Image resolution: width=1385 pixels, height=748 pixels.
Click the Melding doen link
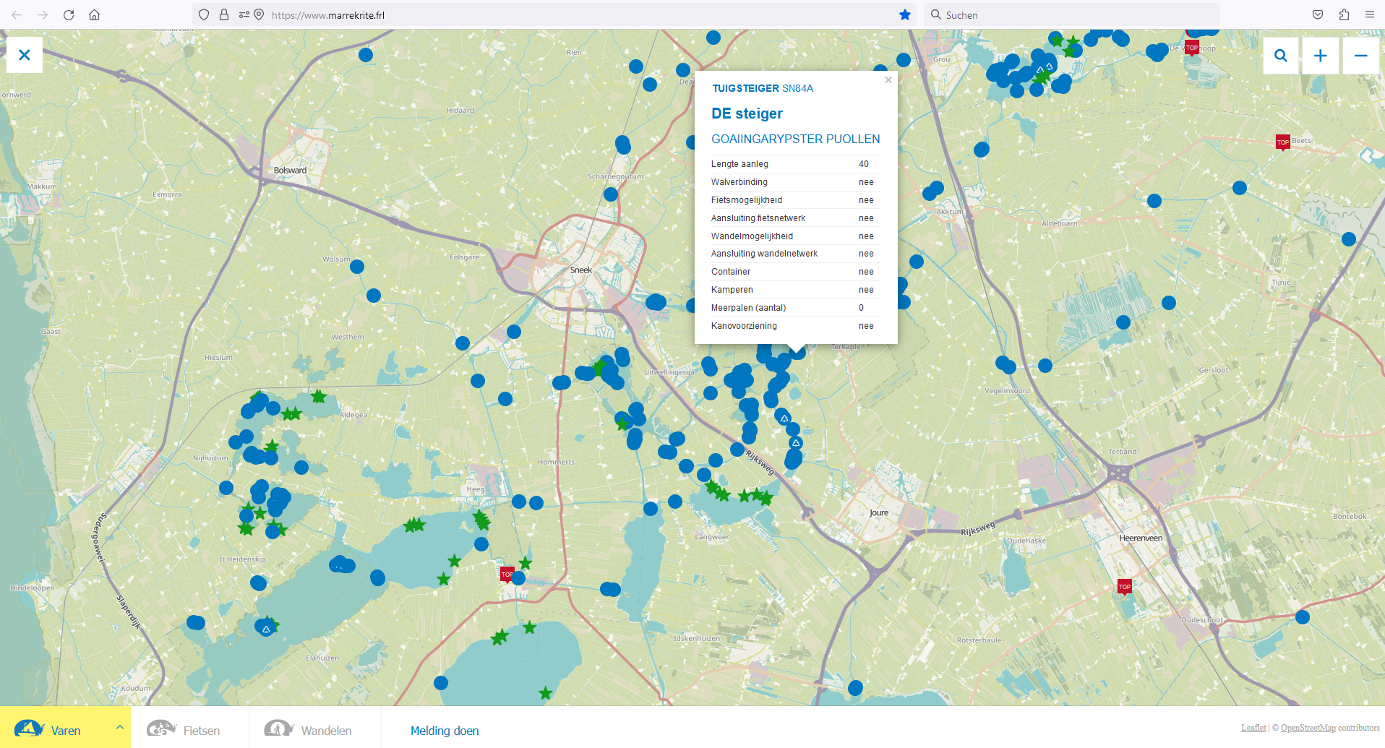pos(445,731)
